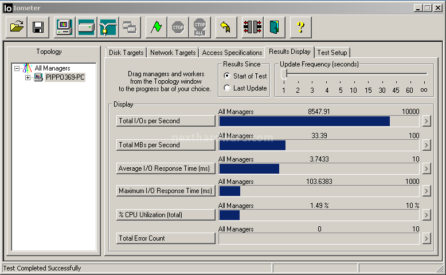This screenshot has width=446, height=275.
Task: Expand the PIPPO369-PC manager node
Action: pos(28,77)
